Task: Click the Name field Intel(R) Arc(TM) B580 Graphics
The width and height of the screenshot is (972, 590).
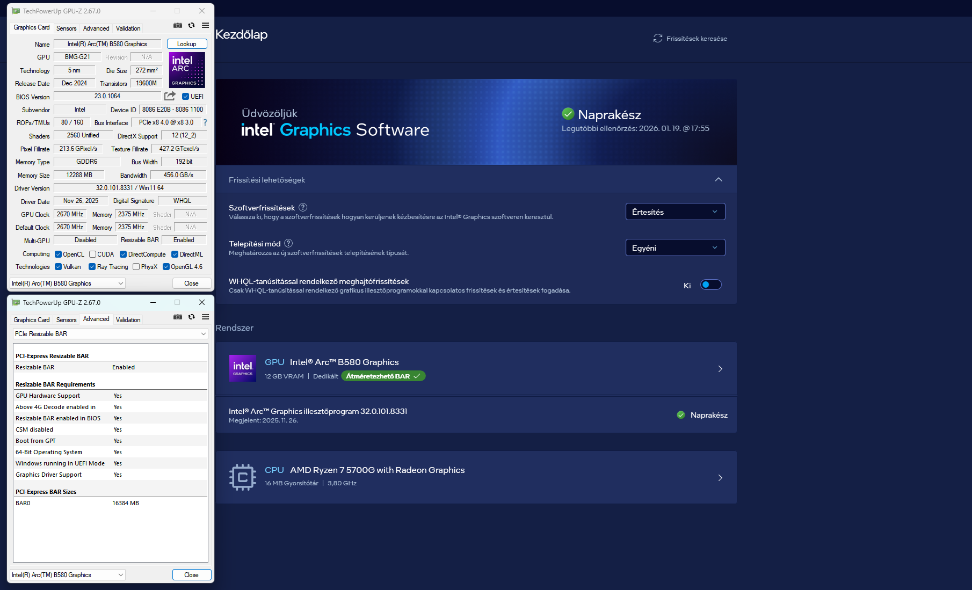Action: click(107, 44)
